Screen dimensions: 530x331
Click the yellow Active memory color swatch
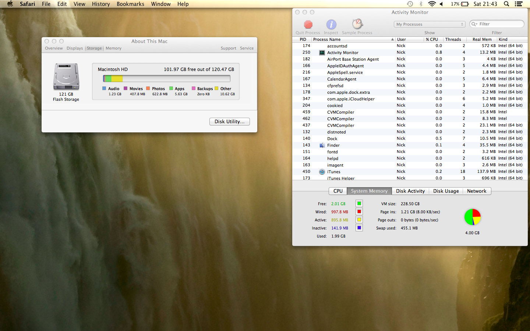[x=359, y=220]
